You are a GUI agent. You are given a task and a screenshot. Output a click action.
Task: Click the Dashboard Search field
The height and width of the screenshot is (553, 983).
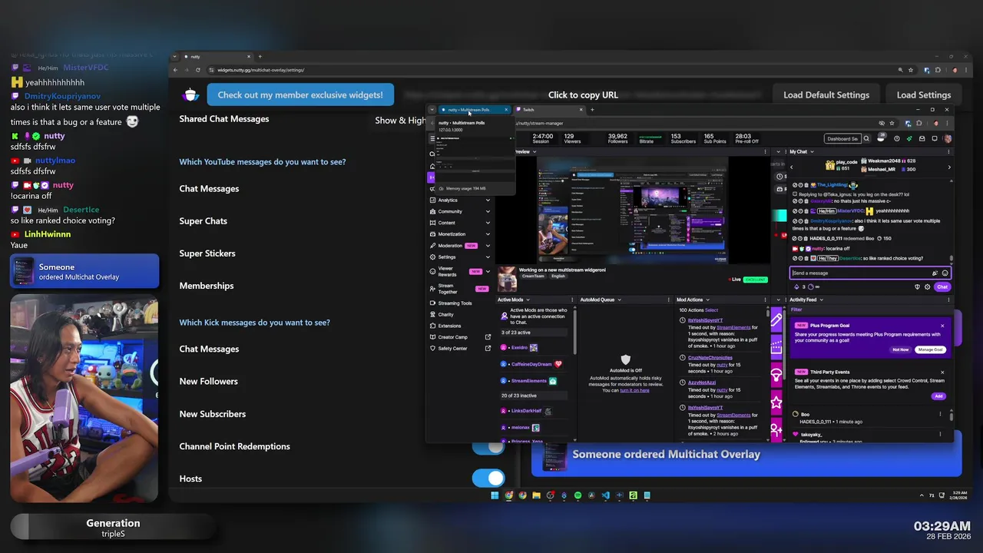tap(842, 139)
